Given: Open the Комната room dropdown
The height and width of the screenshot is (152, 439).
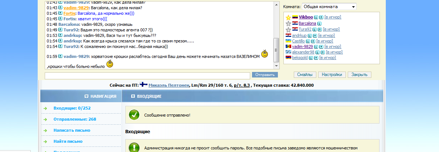Looking at the screenshot, I should [x=329, y=7].
